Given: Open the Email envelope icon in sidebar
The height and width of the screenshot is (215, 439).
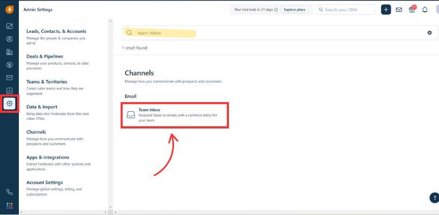Looking at the screenshot, I should [9, 77].
